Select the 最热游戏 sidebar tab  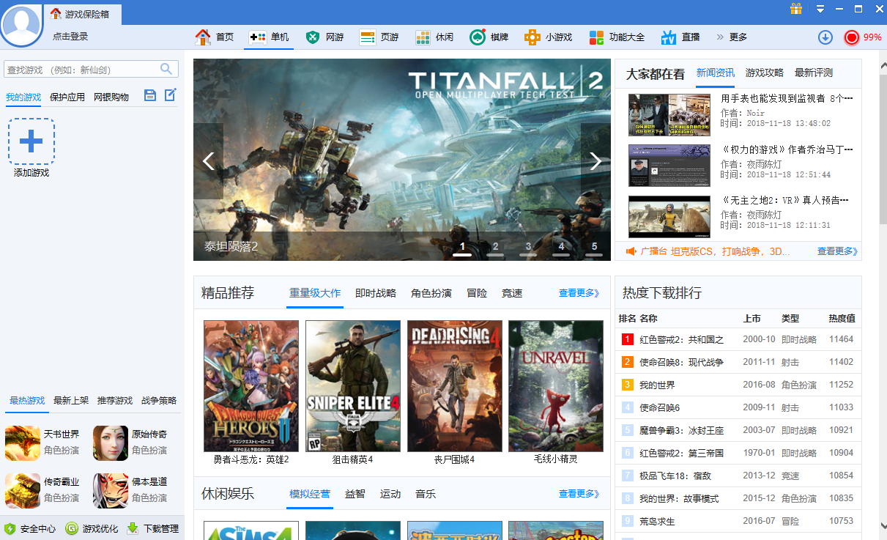point(27,401)
